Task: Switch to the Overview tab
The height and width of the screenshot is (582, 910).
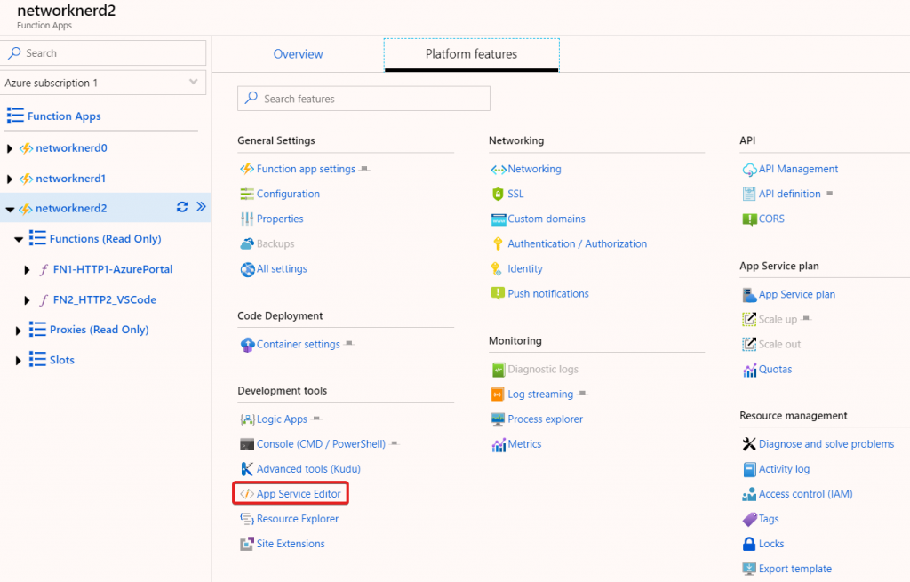Action: 298,54
